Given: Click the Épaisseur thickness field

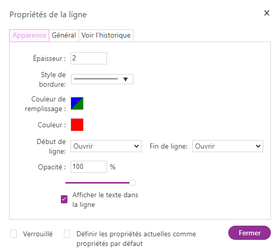Looking at the screenshot, I should (89, 58).
